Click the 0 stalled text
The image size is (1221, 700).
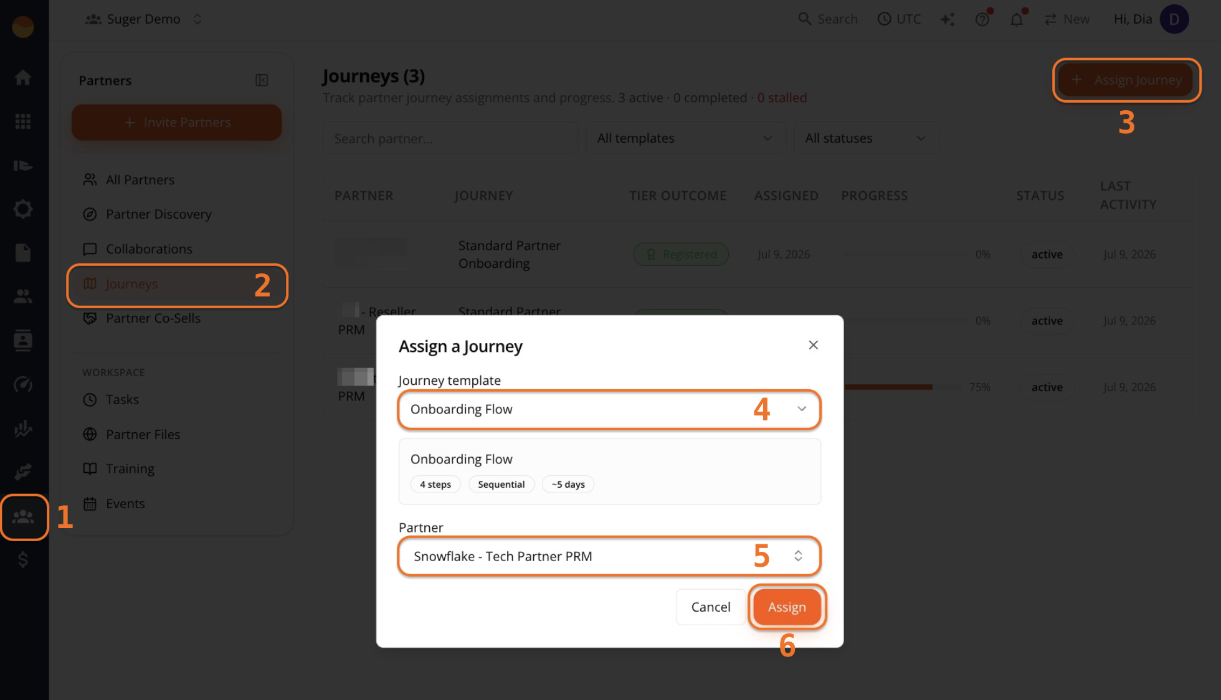pyautogui.click(x=782, y=98)
